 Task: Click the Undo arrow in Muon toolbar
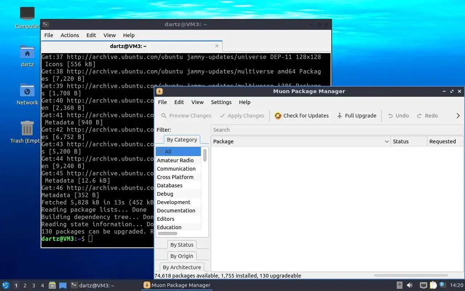coord(391,116)
